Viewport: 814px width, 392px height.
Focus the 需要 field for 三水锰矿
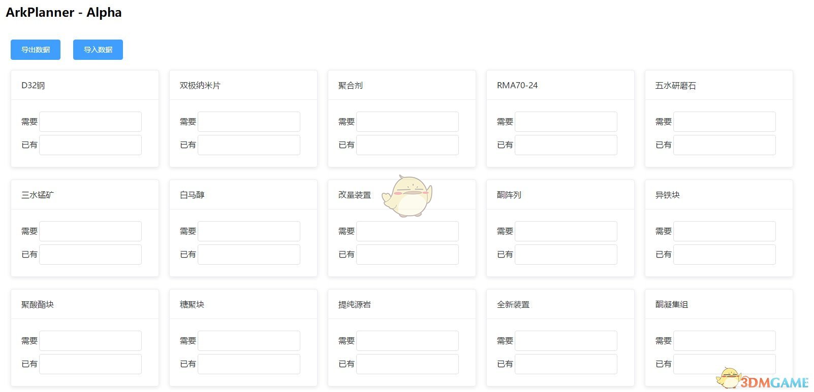click(x=90, y=231)
